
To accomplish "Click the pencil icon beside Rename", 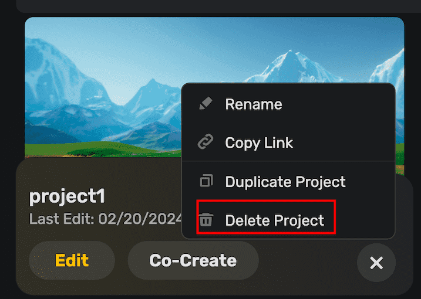I will pos(205,104).
